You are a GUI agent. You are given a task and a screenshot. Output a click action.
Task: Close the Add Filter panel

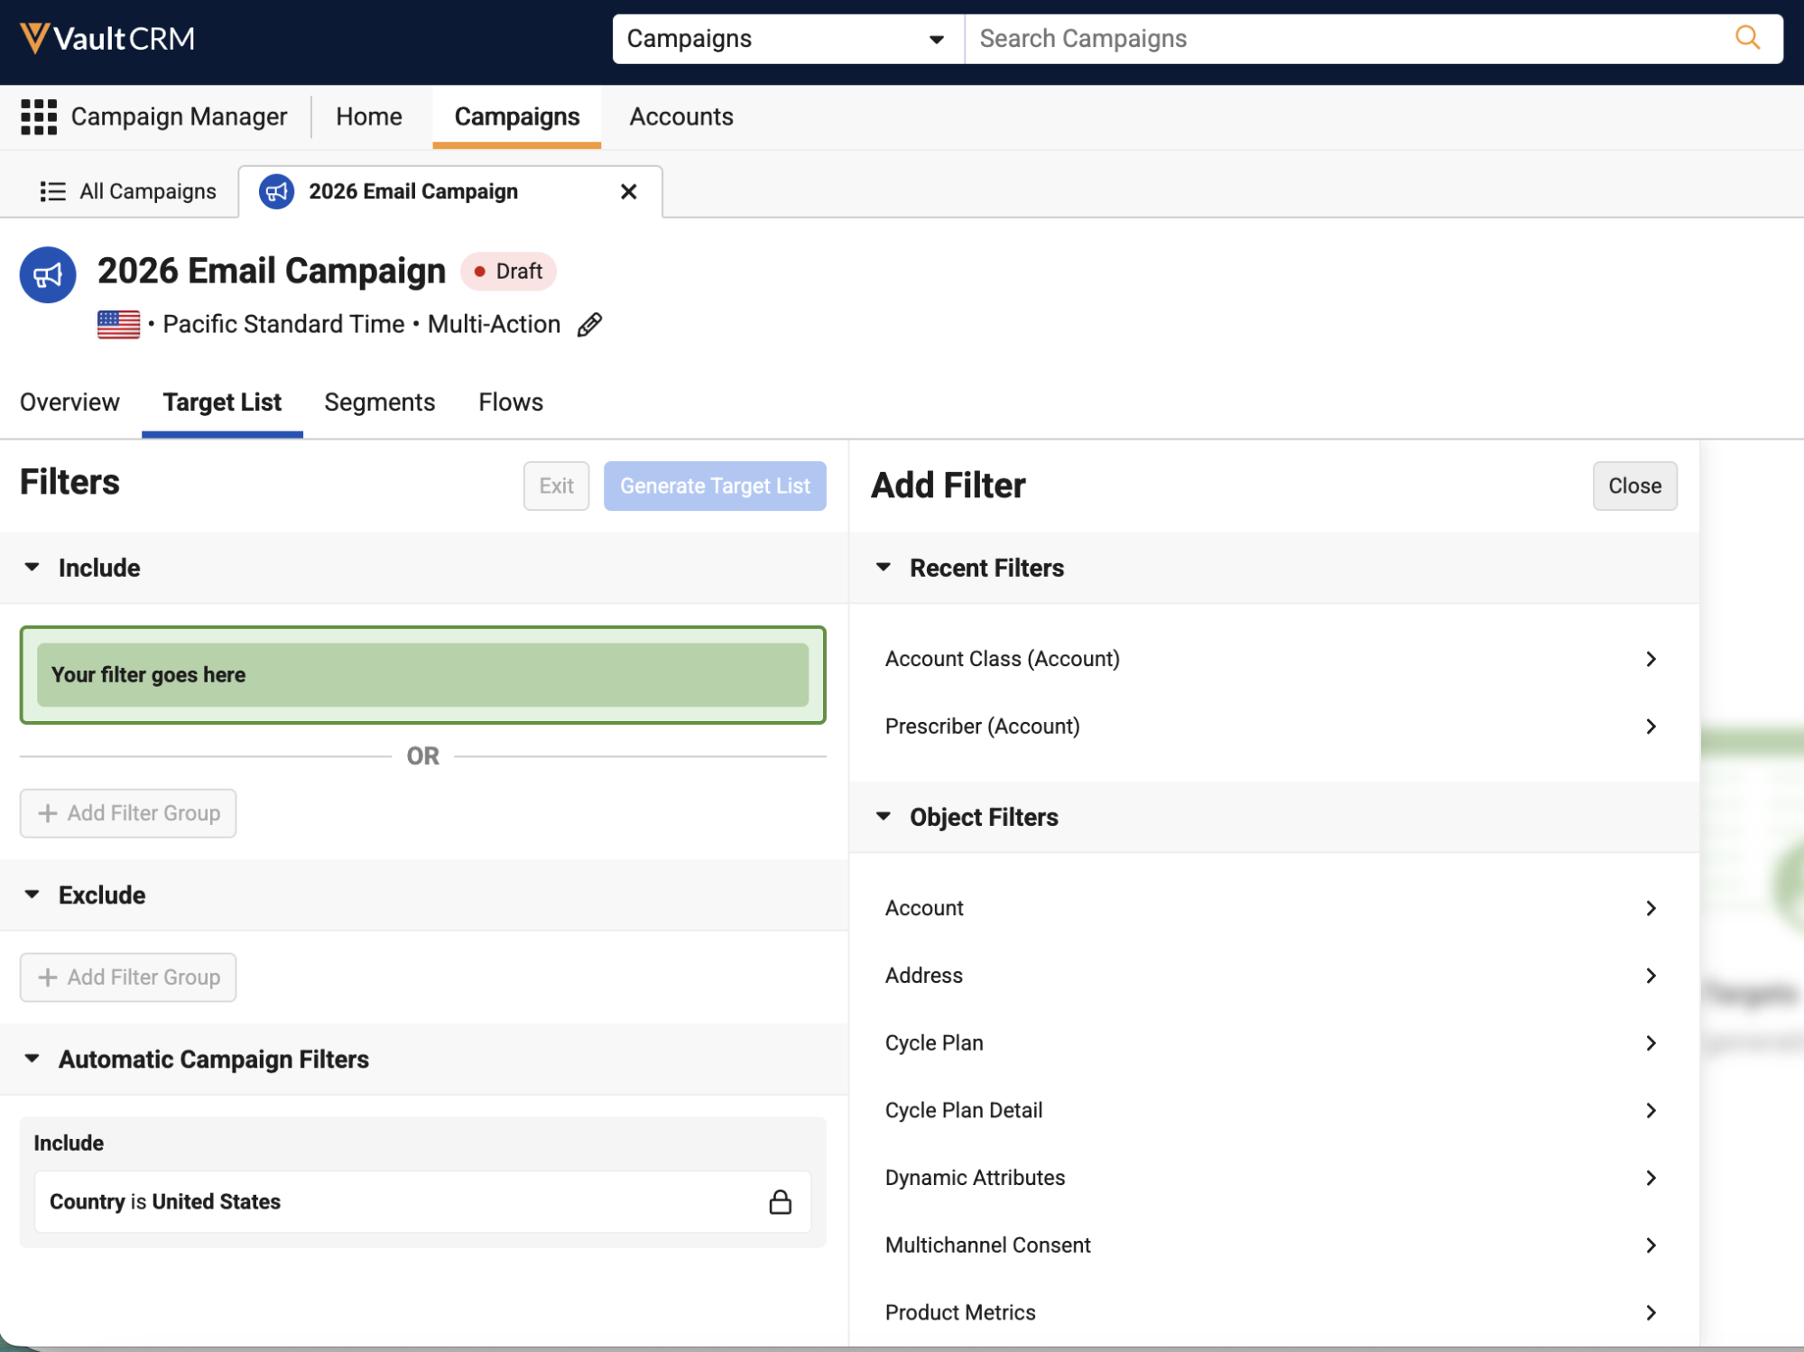(1634, 486)
